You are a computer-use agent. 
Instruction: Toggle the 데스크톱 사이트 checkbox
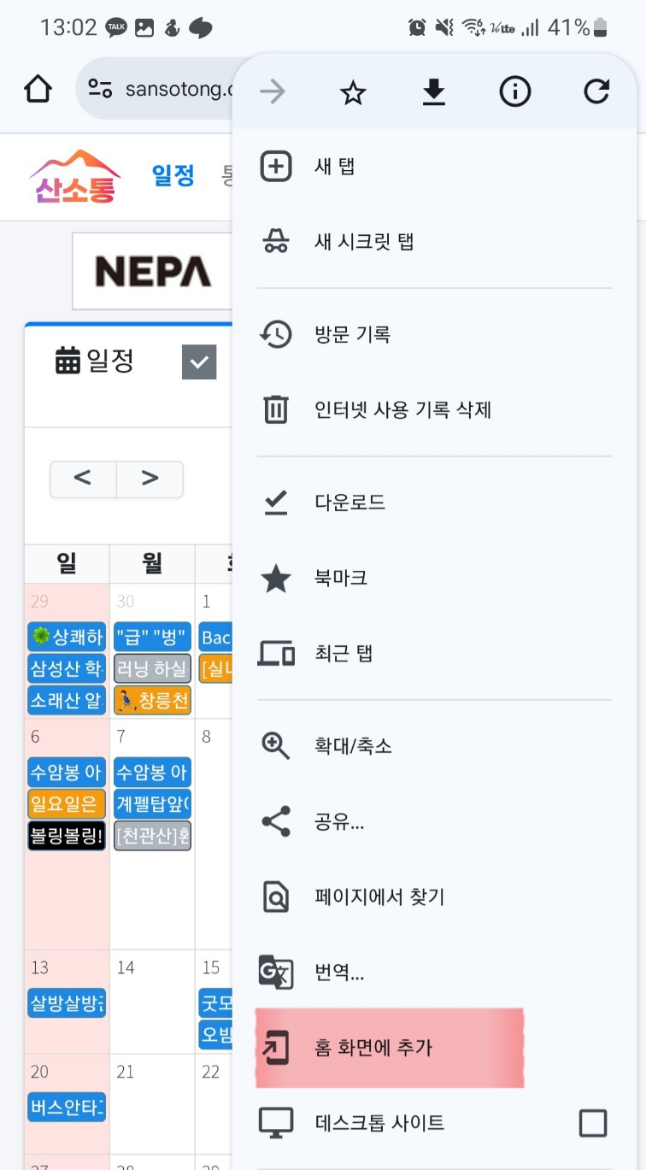[593, 1123]
